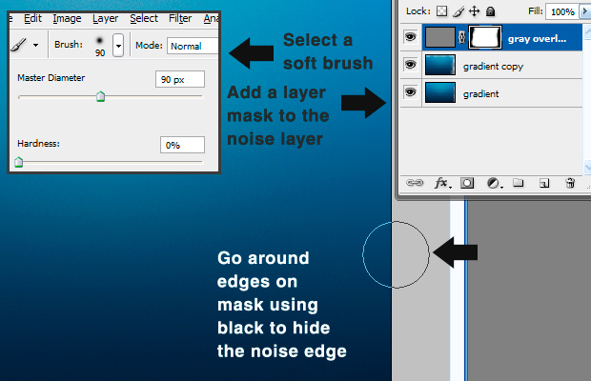This screenshot has height=381, width=591.
Task: Select the bottom gradient layer thumbnail
Action: tap(439, 92)
